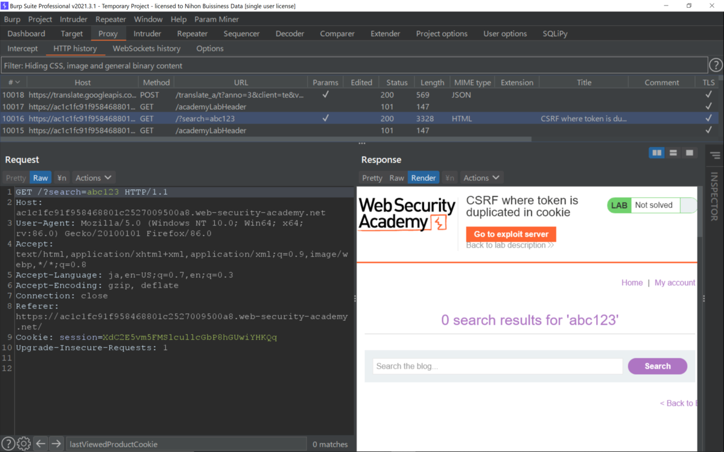Image resolution: width=724 pixels, height=452 pixels.
Task: Click the Search the blog input field
Action: click(x=497, y=366)
